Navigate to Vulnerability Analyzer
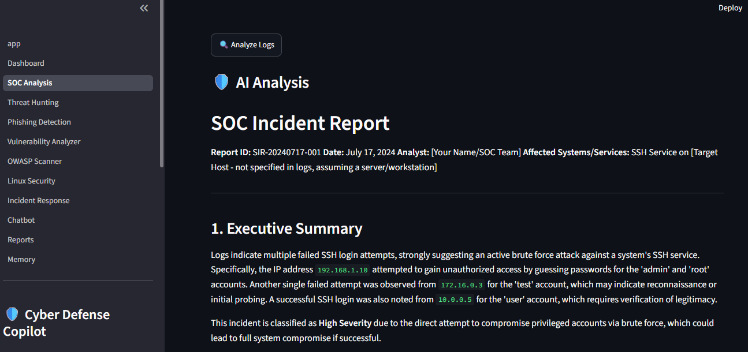Viewport: 748px width, 352px height. 78,142
